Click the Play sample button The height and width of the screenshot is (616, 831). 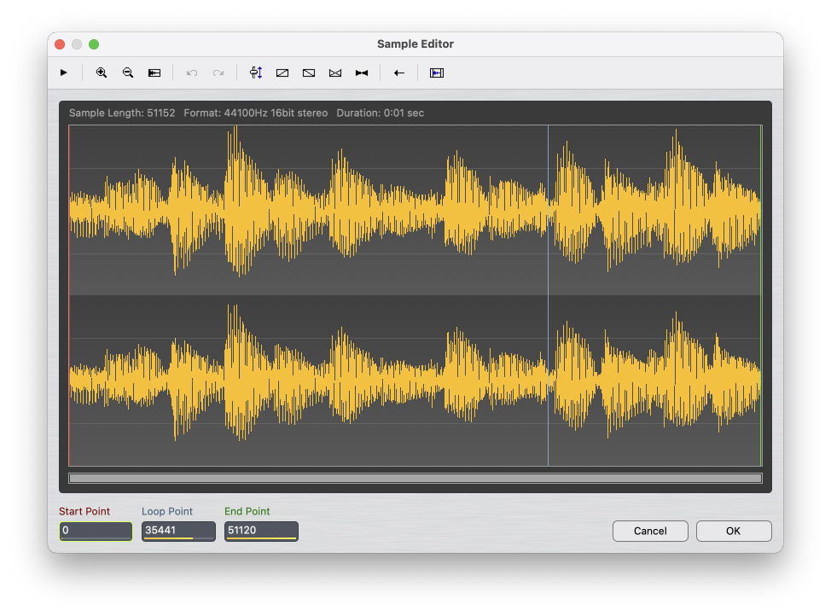[x=64, y=73]
